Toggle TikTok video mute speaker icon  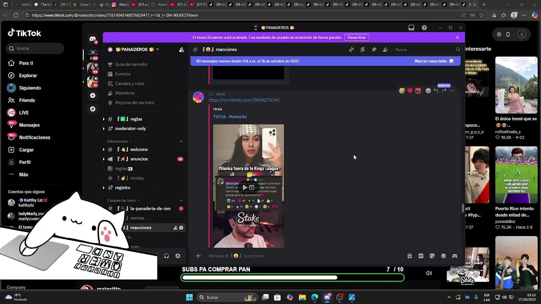click(x=429, y=273)
